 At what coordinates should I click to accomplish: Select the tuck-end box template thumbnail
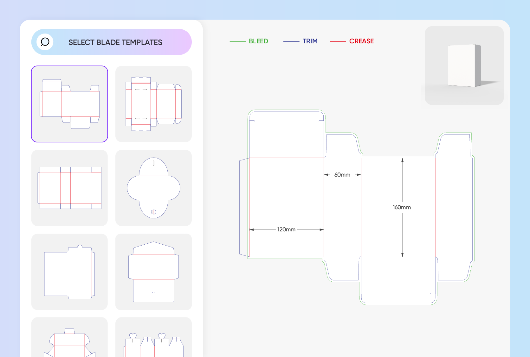coord(69,104)
